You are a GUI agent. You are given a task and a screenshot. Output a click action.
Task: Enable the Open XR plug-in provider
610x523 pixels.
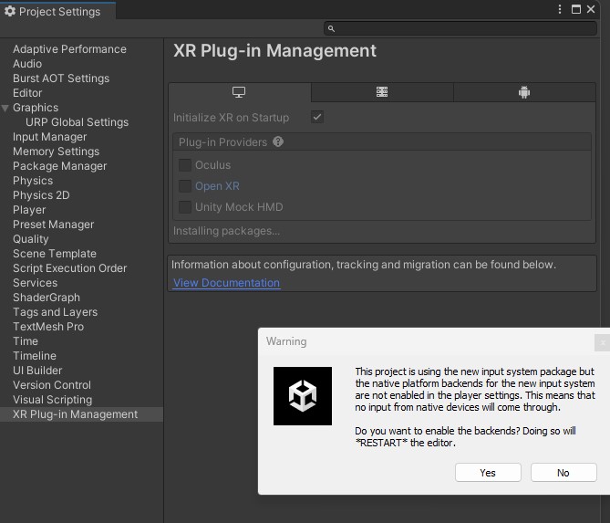(185, 186)
